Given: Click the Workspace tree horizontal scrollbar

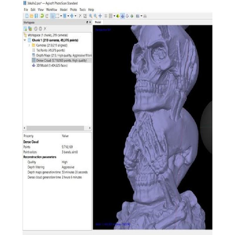Looking at the screenshot, I should [57, 128].
